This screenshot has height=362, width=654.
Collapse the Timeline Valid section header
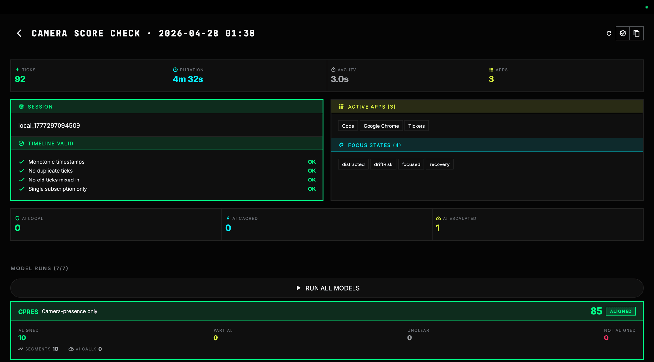pyautogui.click(x=167, y=143)
